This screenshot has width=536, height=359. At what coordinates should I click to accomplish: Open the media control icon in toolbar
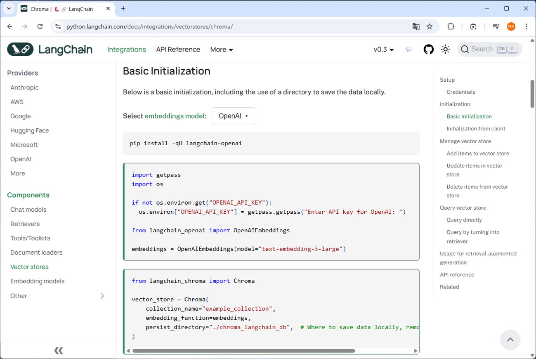tap(496, 26)
